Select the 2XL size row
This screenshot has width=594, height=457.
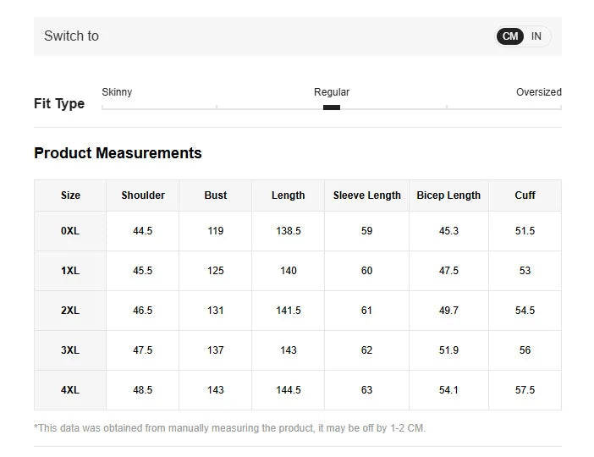point(70,311)
